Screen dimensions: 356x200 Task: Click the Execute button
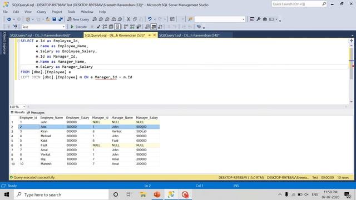pos(78,27)
